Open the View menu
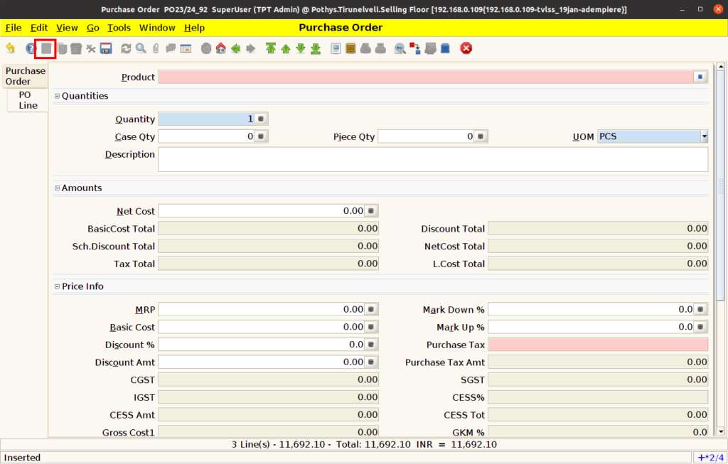The image size is (728, 464). 67,28
